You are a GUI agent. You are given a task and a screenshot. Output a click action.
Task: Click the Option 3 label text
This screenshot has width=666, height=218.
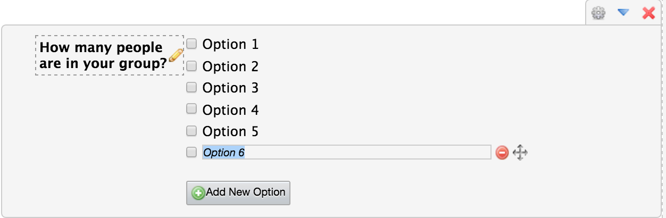pos(230,88)
